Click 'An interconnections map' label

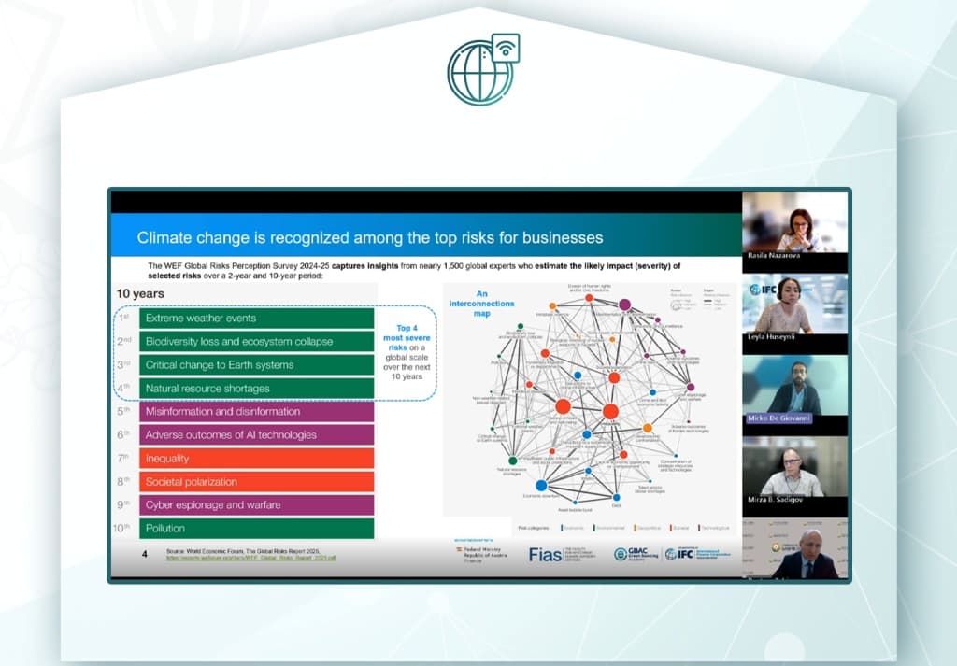[481, 304]
